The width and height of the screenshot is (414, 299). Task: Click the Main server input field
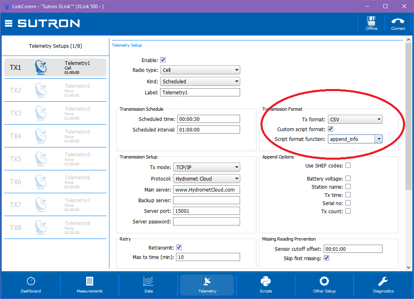207,190
